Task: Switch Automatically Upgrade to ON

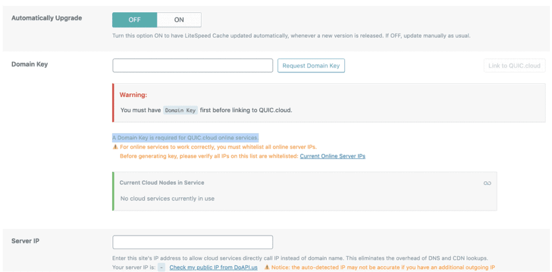Action: [179, 20]
